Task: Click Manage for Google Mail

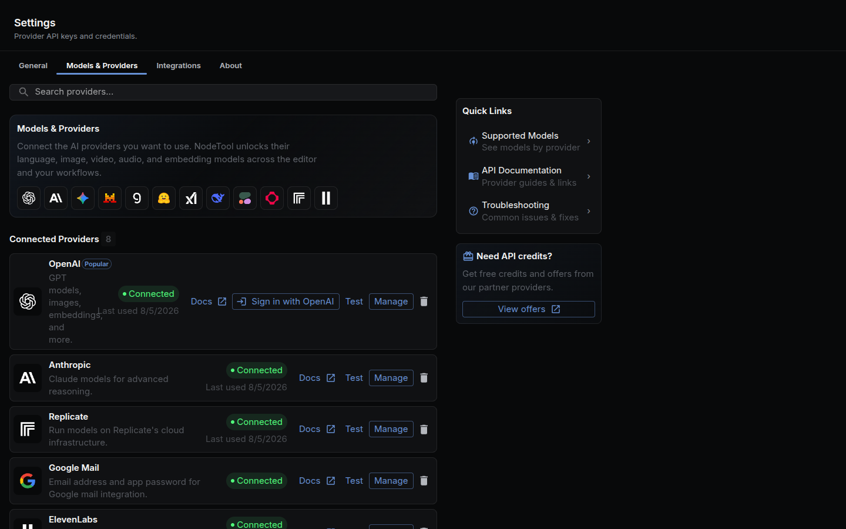Action: (x=391, y=481)
